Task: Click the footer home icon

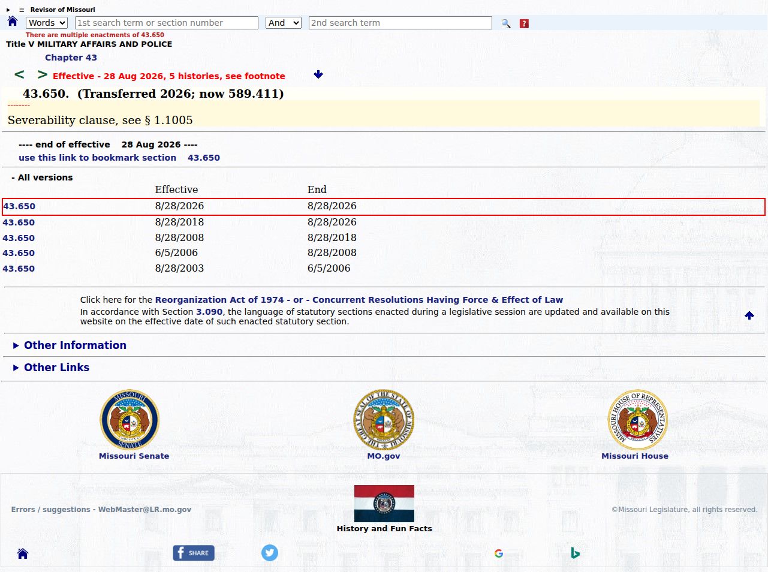Action: click(x=23, y=553)
